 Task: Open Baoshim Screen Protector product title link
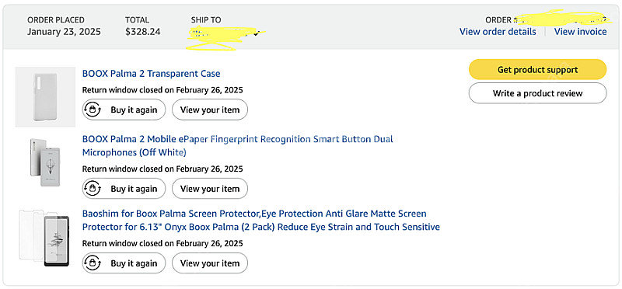click(261, 220)
